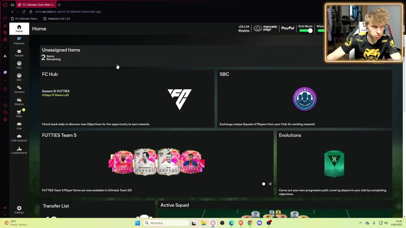Screen dimensions: 406x228
Task: Click the Evolutions tile heading
Action: click(x=290, y=135)
